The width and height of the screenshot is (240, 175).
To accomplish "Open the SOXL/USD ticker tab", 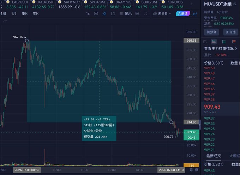I will pyautogui.click(x=146, y=5).
